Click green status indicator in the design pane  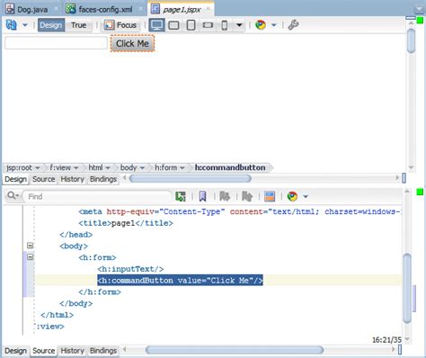(x=420, y=20)
